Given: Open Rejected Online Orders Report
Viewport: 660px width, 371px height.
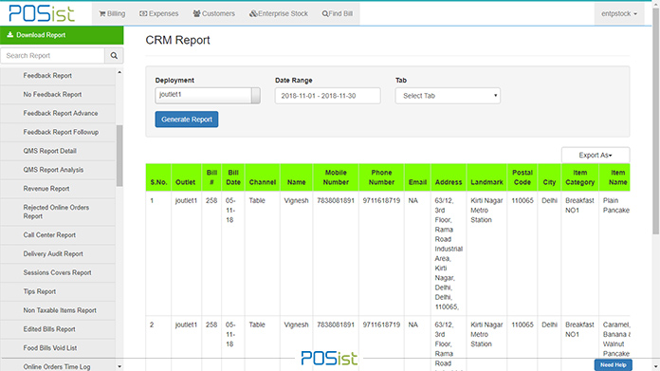Looking at the screenshot, I should click(x=58, y=212).
